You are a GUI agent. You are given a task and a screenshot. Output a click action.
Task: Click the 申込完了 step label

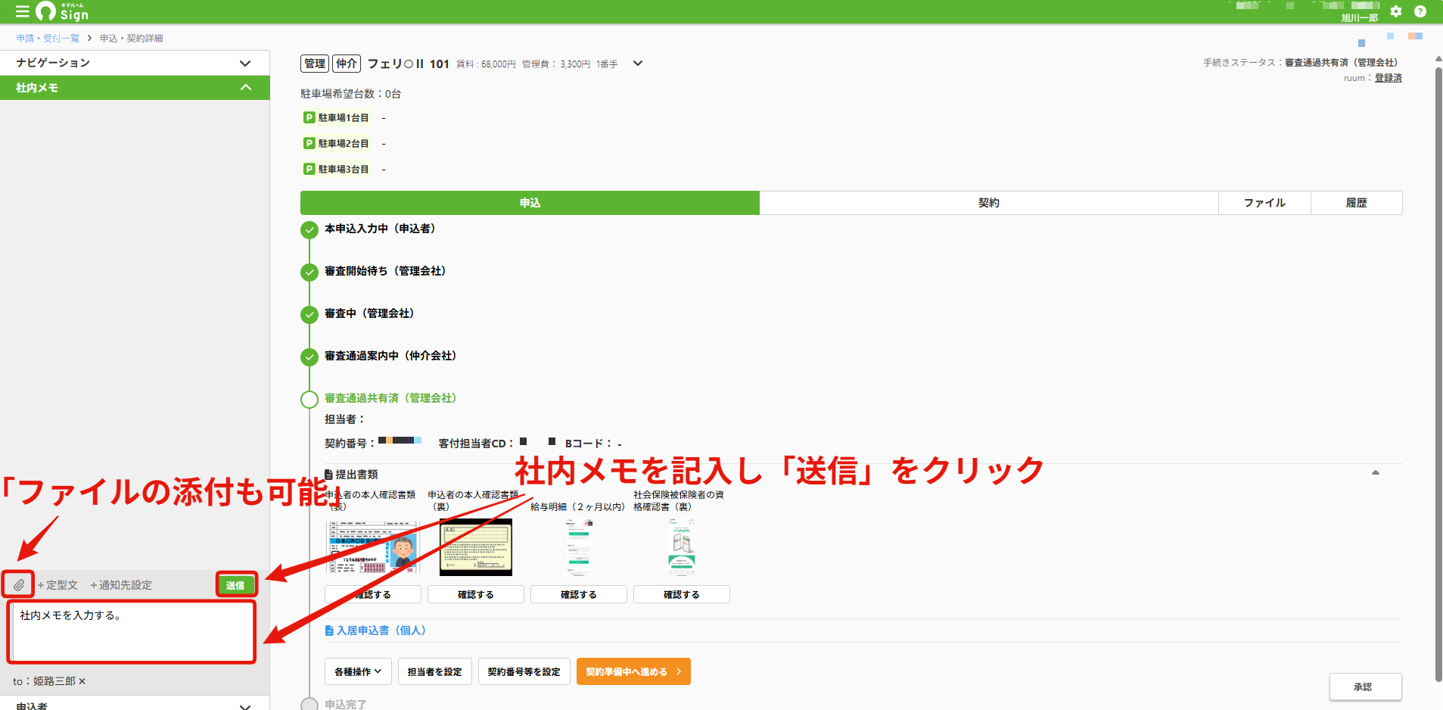345,704
